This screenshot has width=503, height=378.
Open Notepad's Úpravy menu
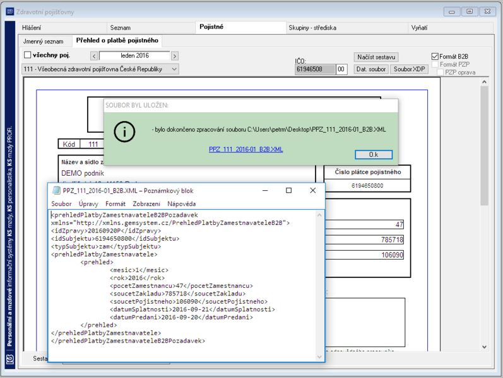tap(88, 203)
